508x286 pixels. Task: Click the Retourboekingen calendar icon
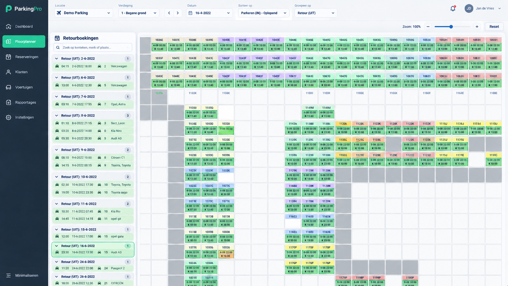(57, 38)
